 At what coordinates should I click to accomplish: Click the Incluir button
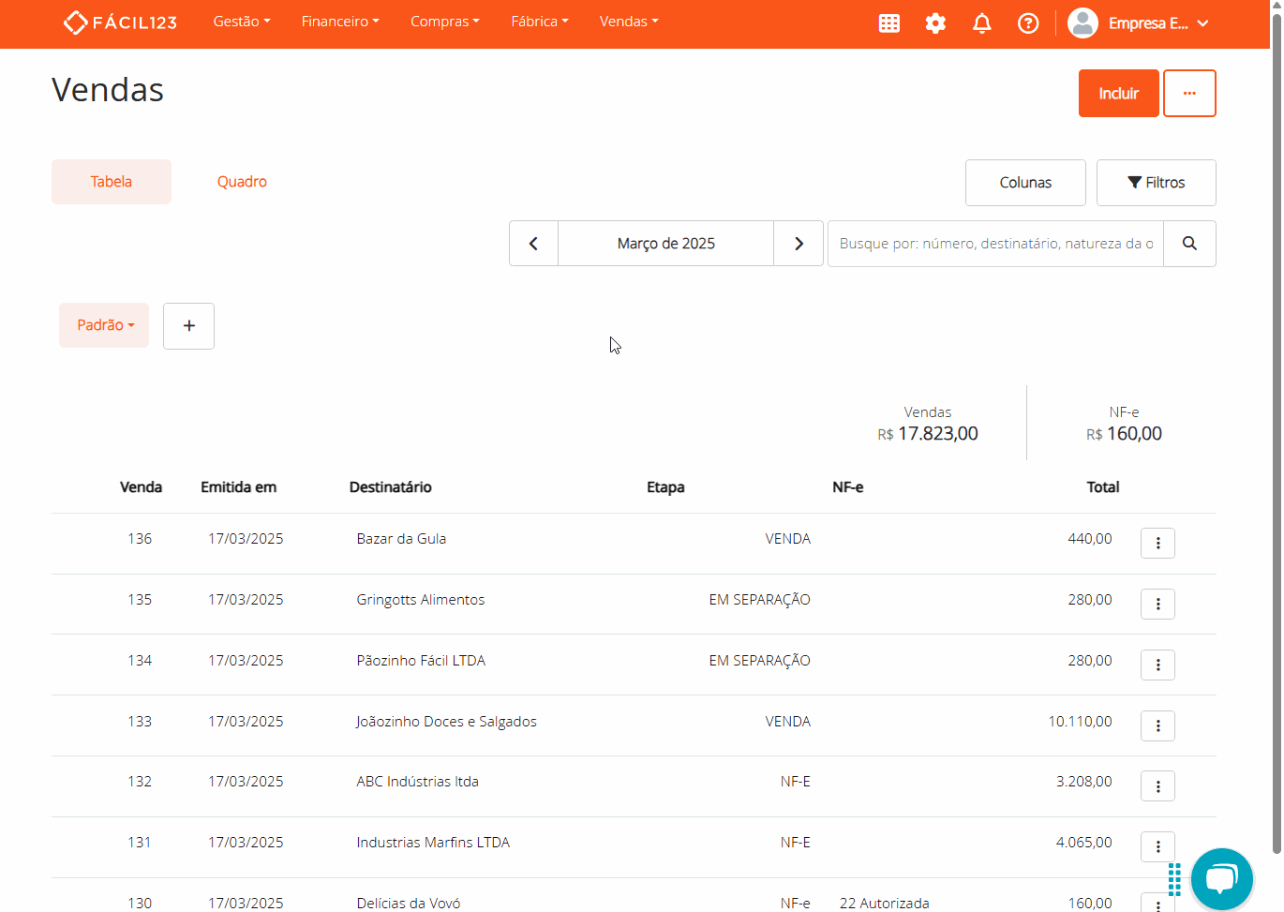(x=1118, y=93)
